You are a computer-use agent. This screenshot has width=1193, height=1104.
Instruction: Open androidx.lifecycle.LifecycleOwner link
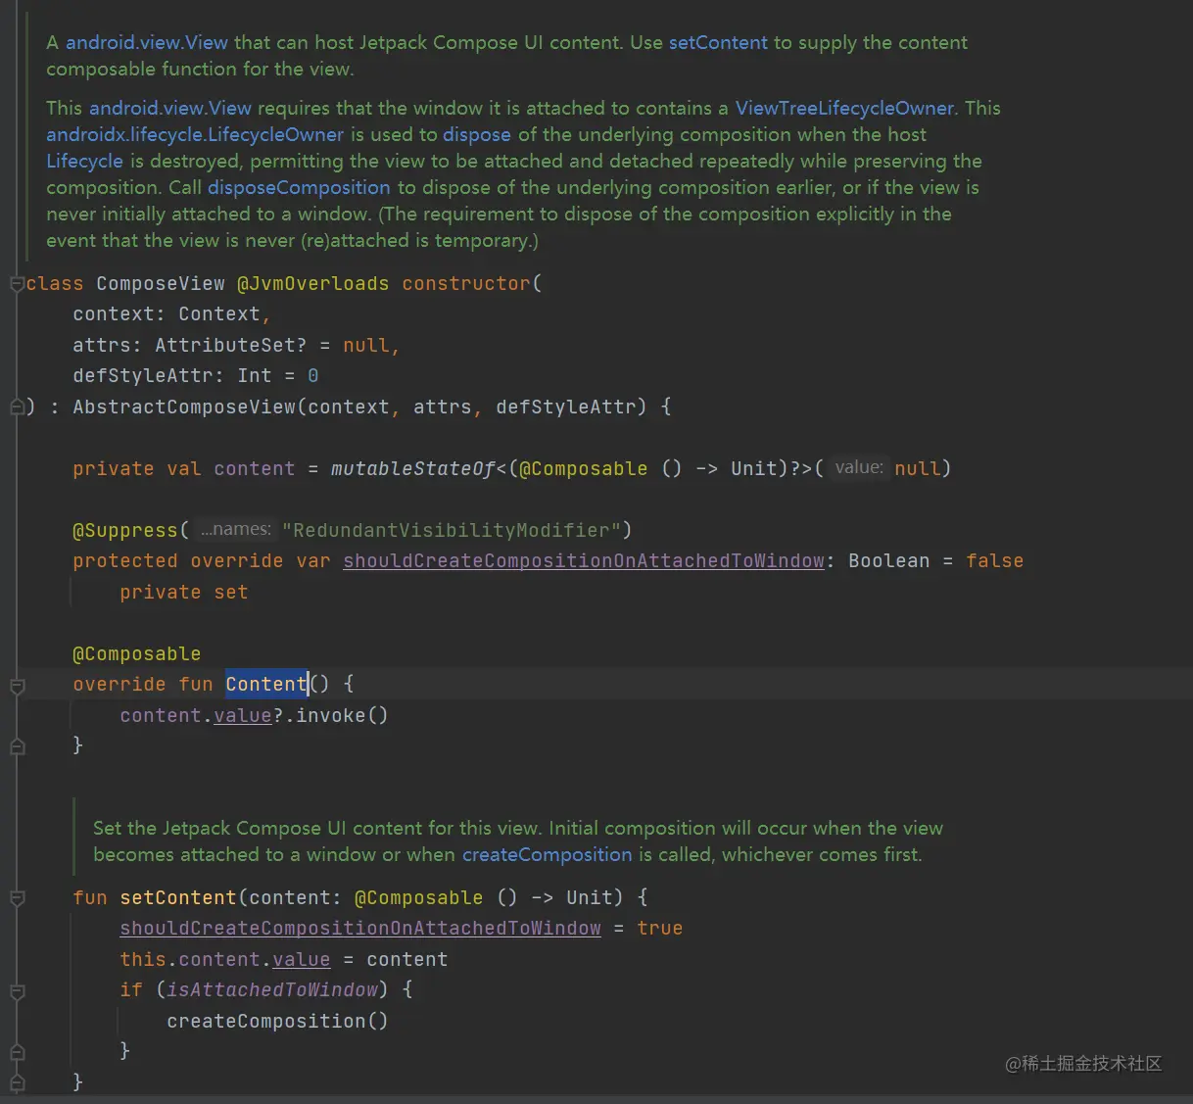tap(195, 135)
